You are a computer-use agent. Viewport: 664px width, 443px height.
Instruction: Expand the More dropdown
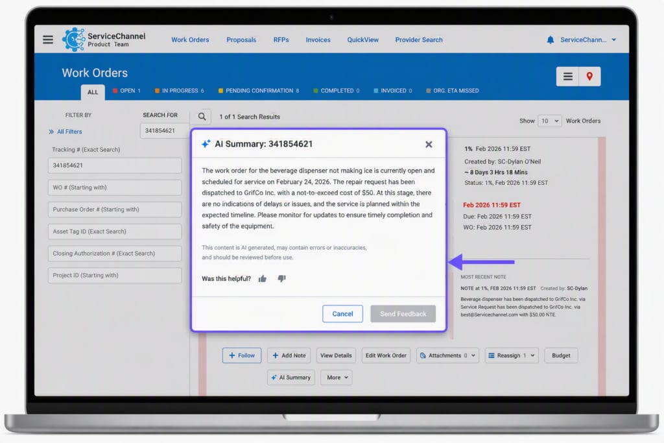(337, 377)
